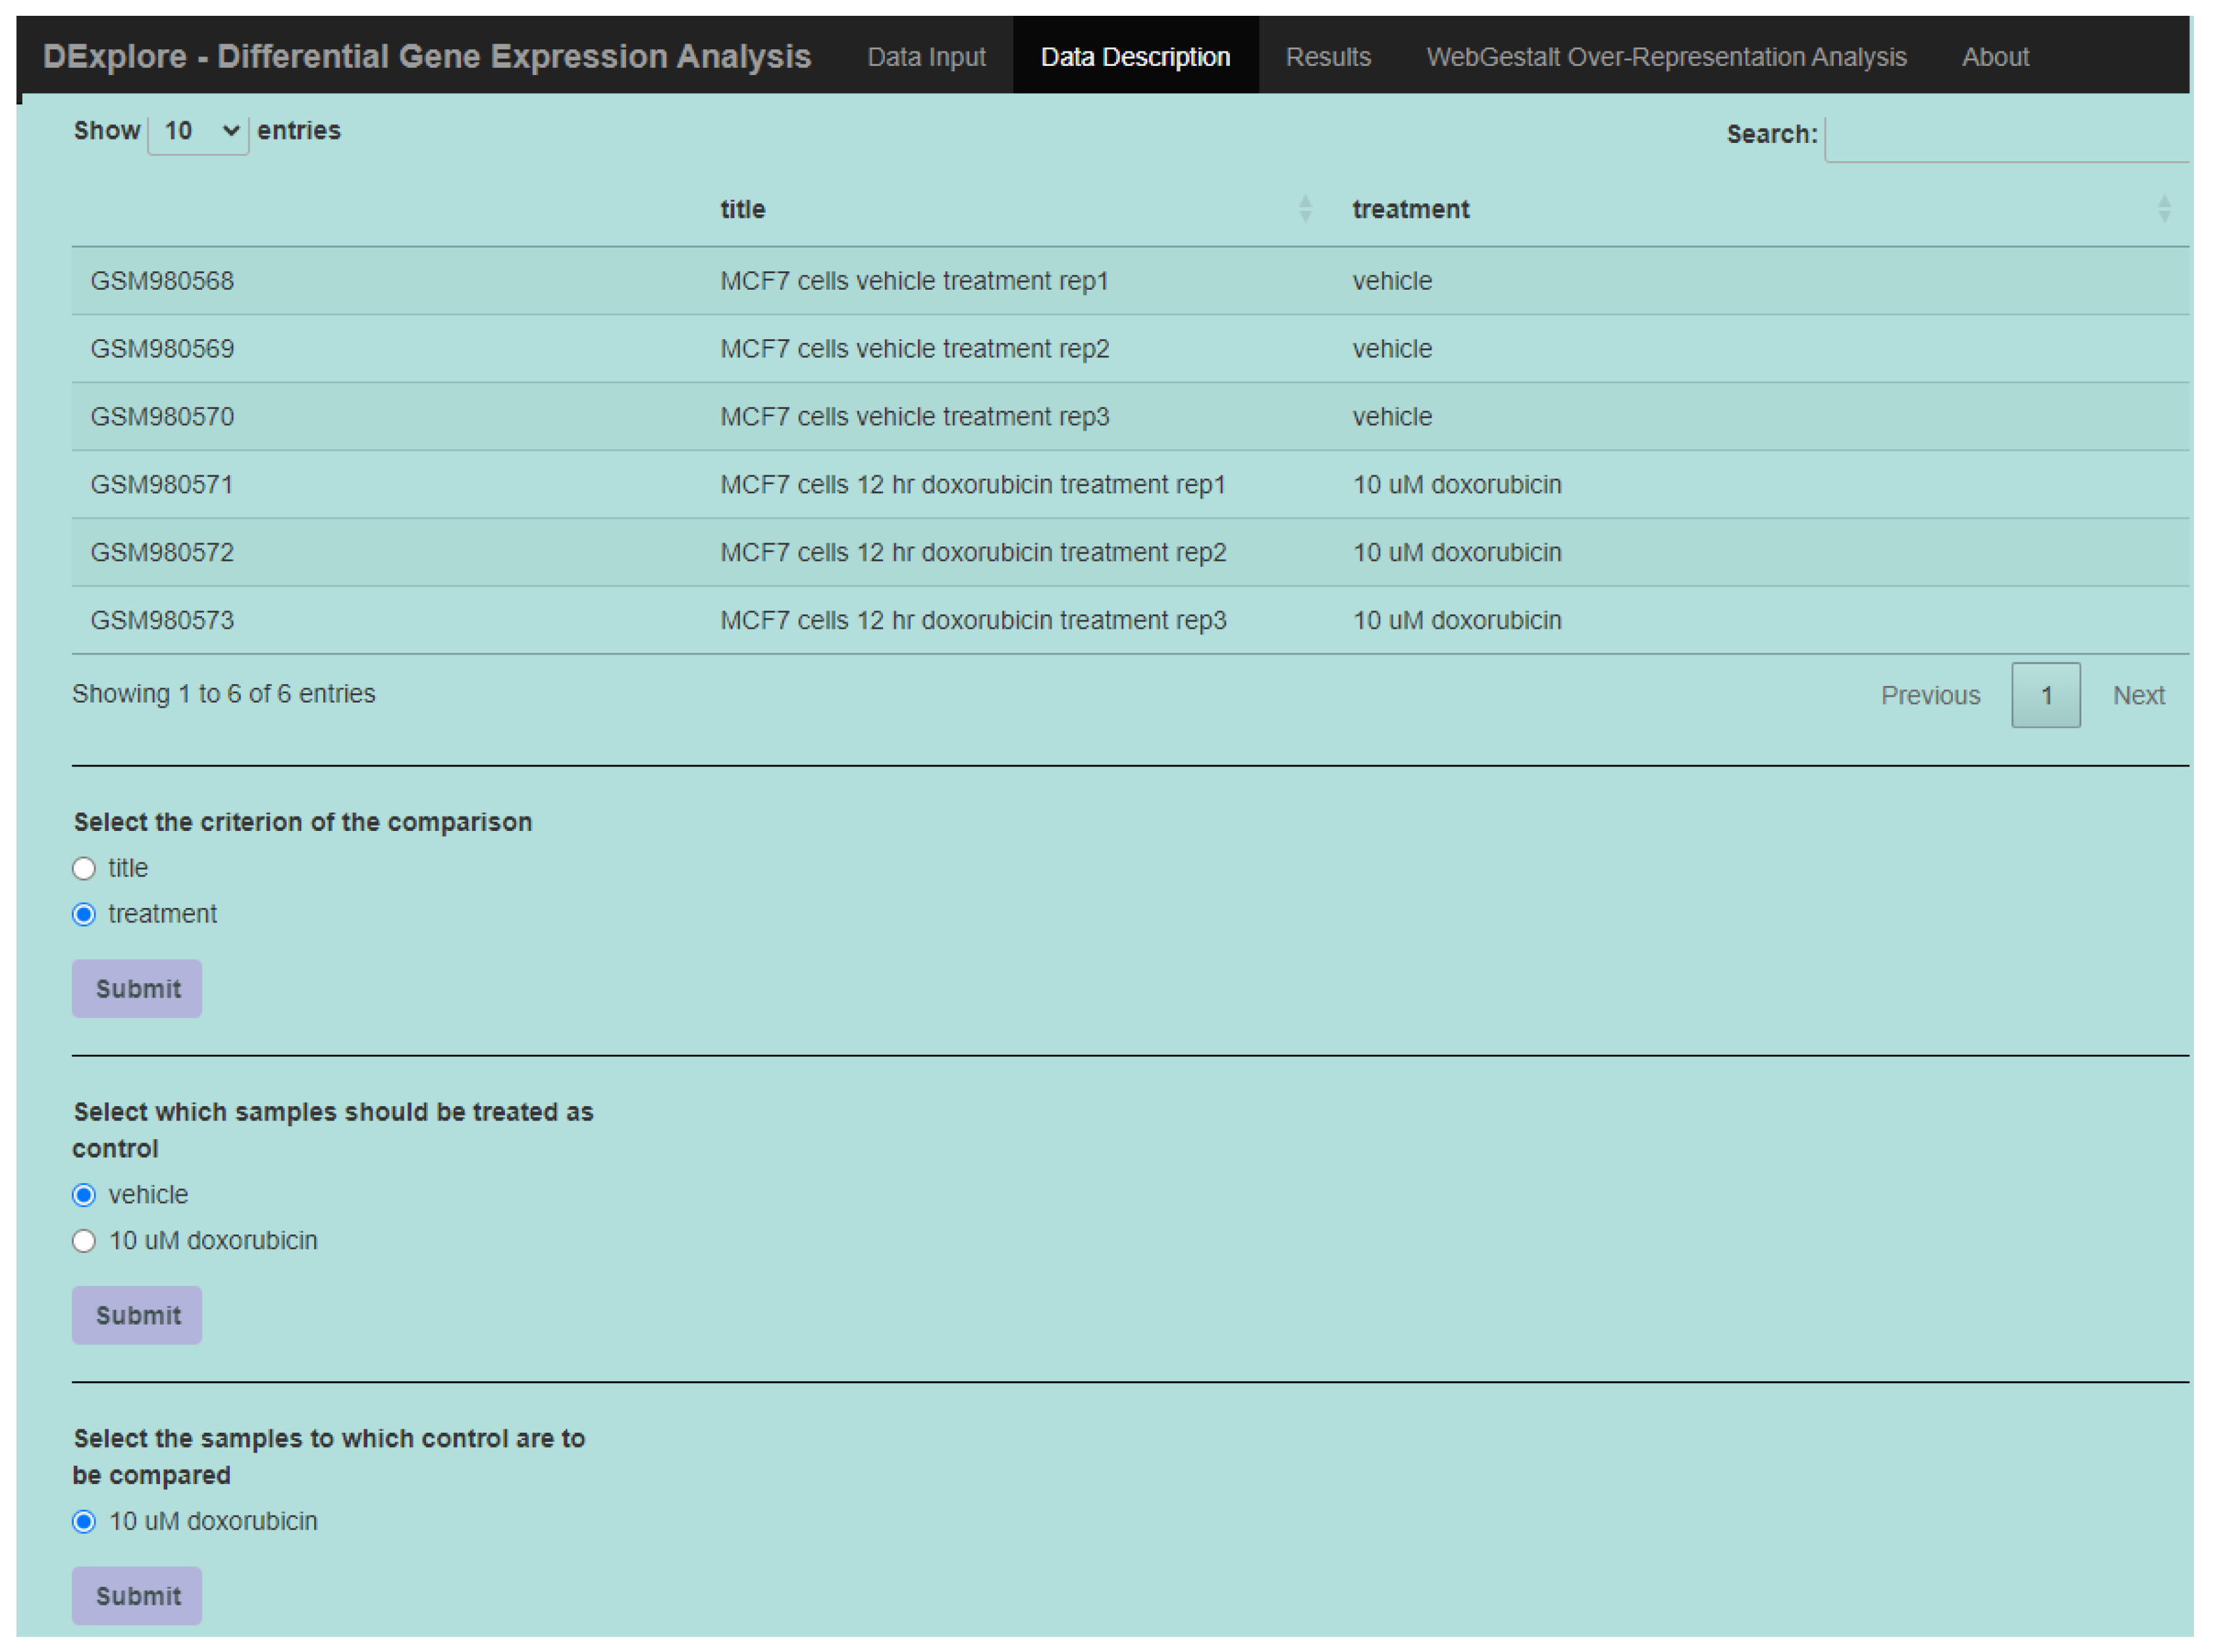Submit the comparison criterion selection

pyautogui.click(x=137, y=989)
